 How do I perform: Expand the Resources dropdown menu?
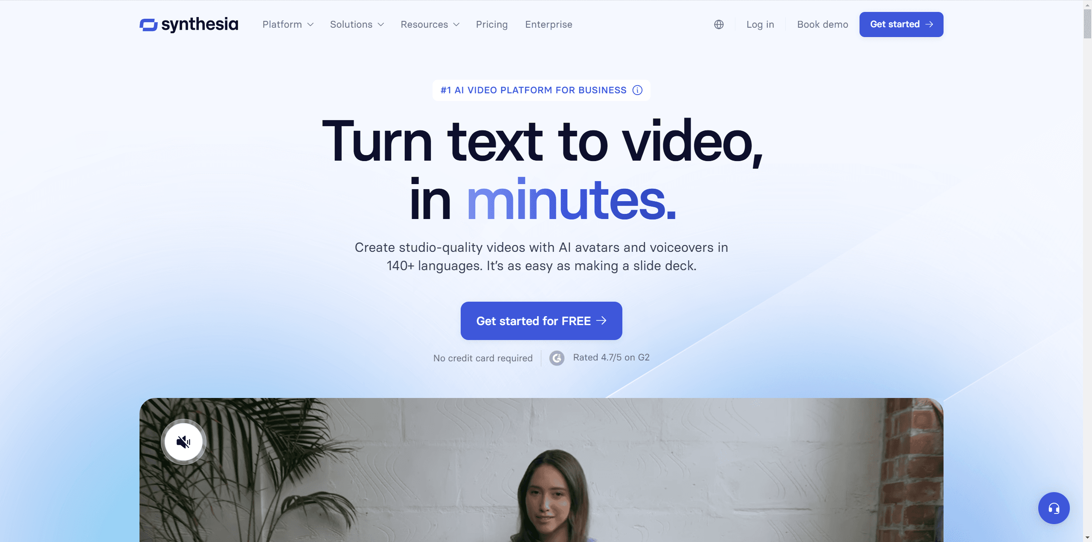(x=430, y=24)
